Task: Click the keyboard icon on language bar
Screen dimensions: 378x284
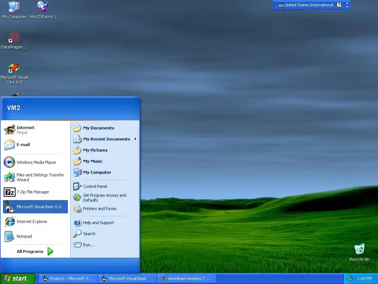Action: click(281, 5)
